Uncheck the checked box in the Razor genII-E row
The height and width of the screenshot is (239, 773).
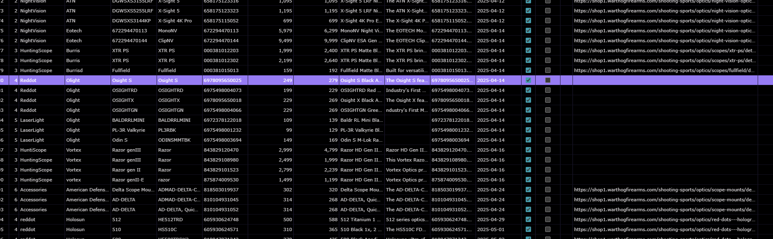click(528, 180)
